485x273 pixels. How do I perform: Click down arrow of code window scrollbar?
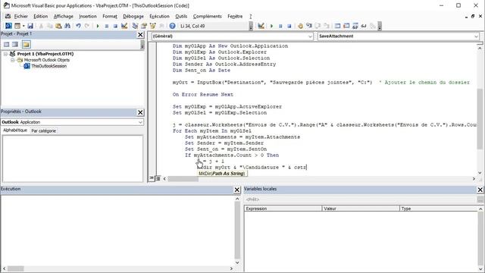[x=480, y=173]
